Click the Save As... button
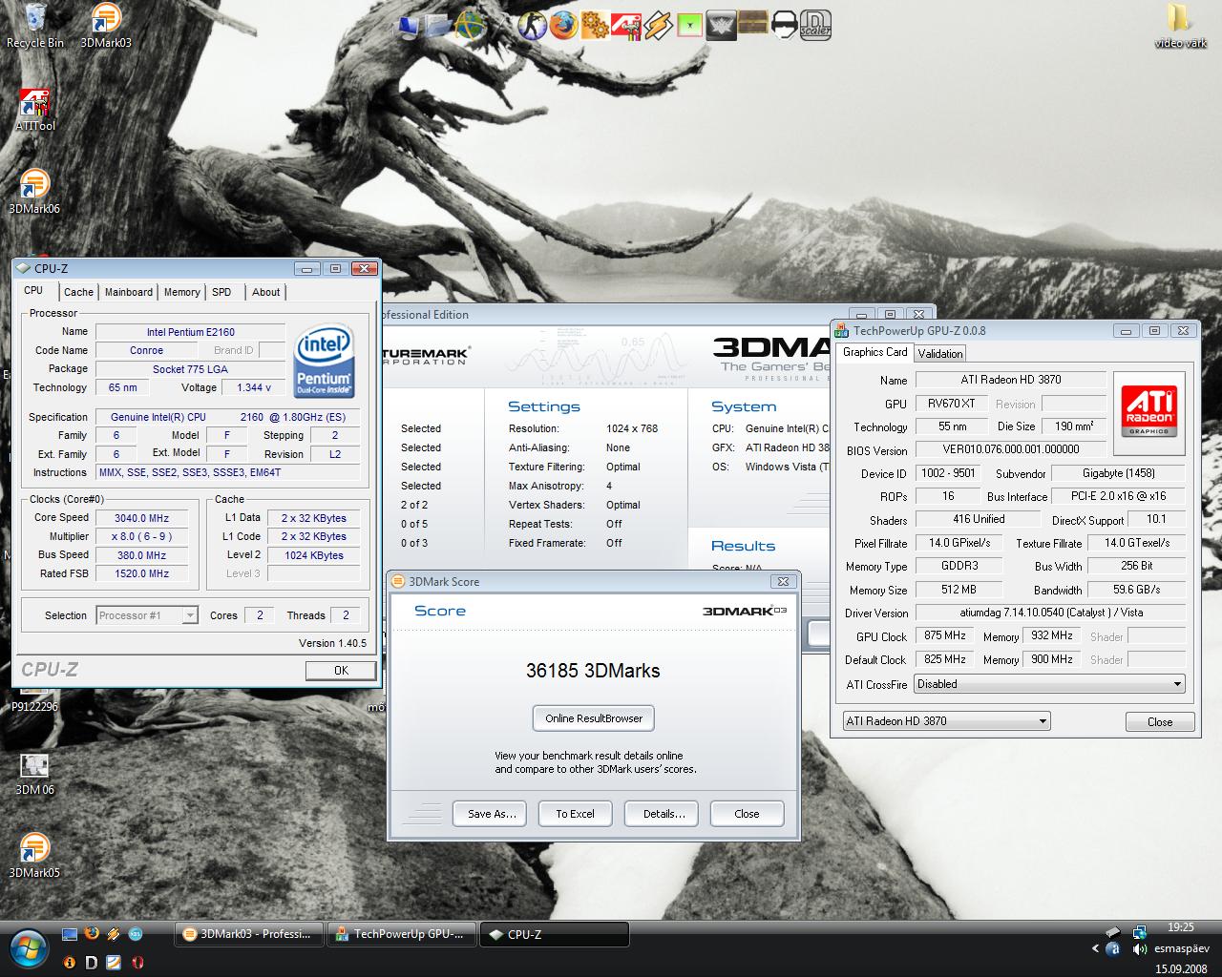This screenshot has height=977, width=1222. point(492,814)
